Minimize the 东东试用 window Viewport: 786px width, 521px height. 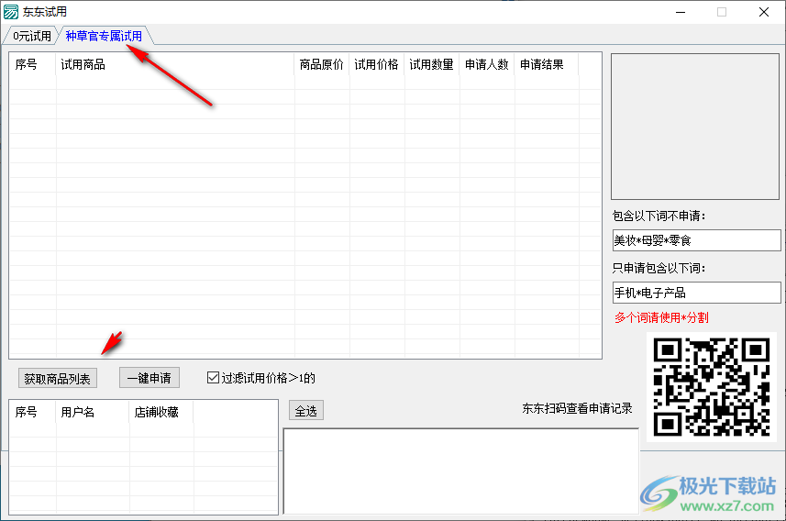point(681,12)
